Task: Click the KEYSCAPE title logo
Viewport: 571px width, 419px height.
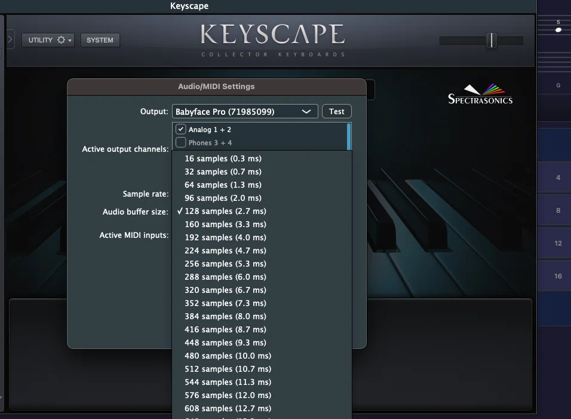Action: pos(272,34)
